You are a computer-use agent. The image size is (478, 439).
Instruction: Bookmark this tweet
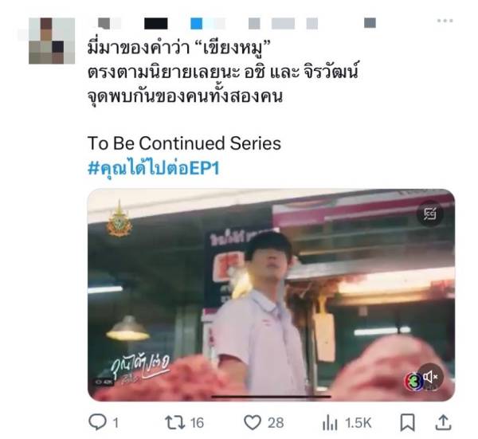click(x=407, y=422)
